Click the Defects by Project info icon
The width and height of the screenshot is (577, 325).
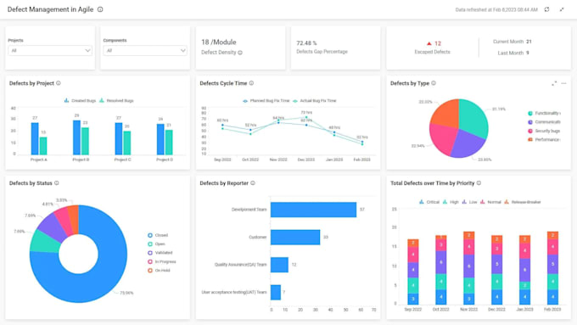59,83
